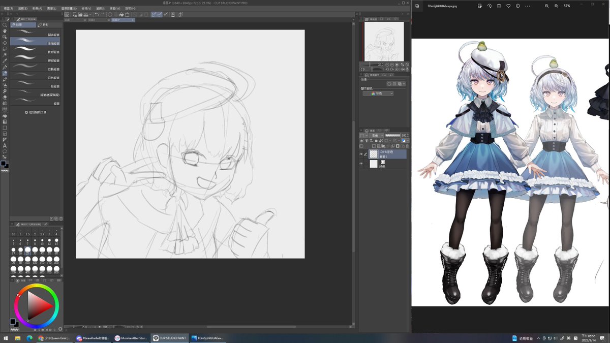Image resolution: width=610 pixels, height=343 pixels.
Task: Click Photos rotate icon
Action: 489,6
